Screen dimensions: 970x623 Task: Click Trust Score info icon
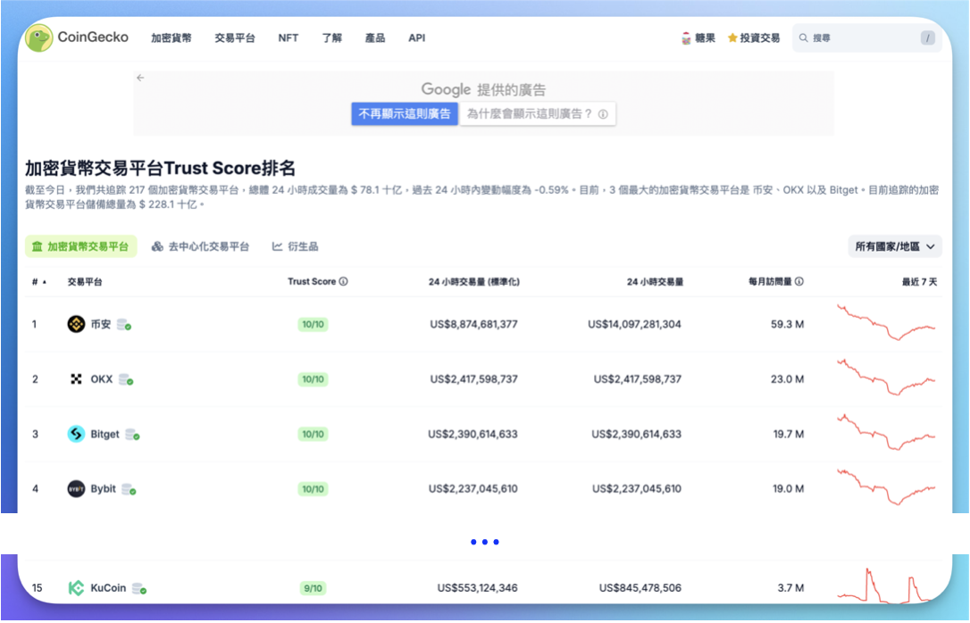pyautogui.click(x=343, y=281)
